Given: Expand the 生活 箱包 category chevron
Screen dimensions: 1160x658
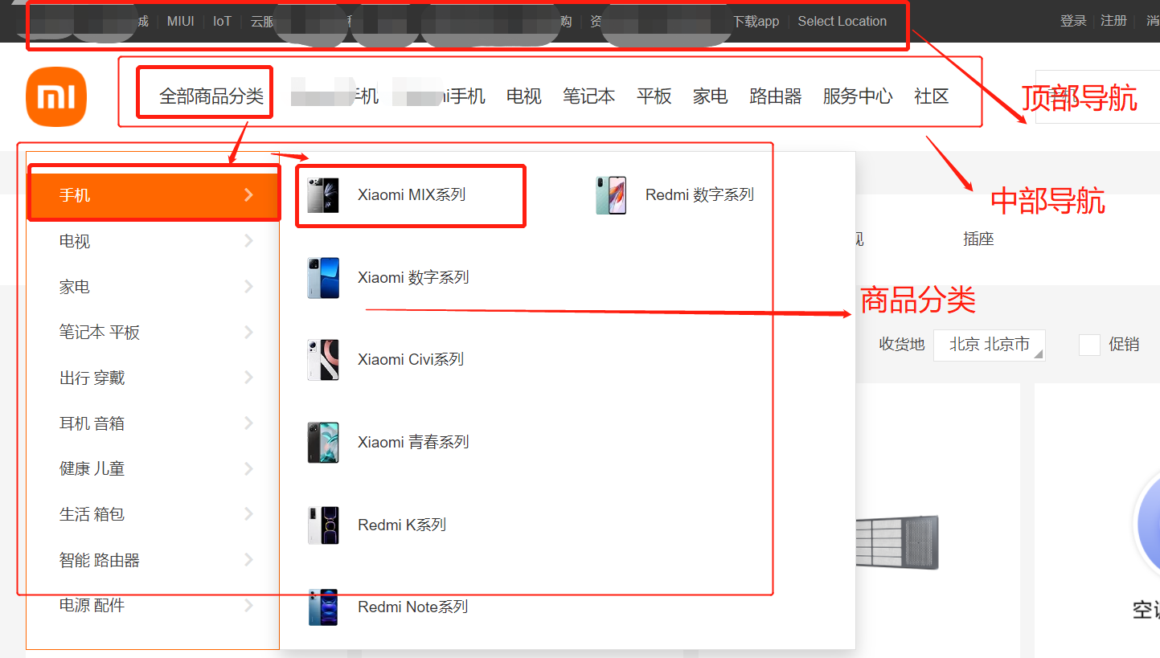Looking at the screenshot, I should [248, 514].
